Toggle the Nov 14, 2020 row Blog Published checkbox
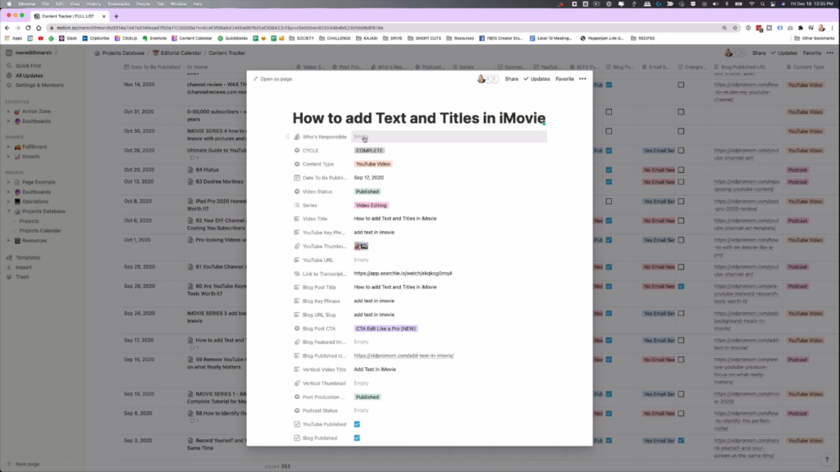 609,85
